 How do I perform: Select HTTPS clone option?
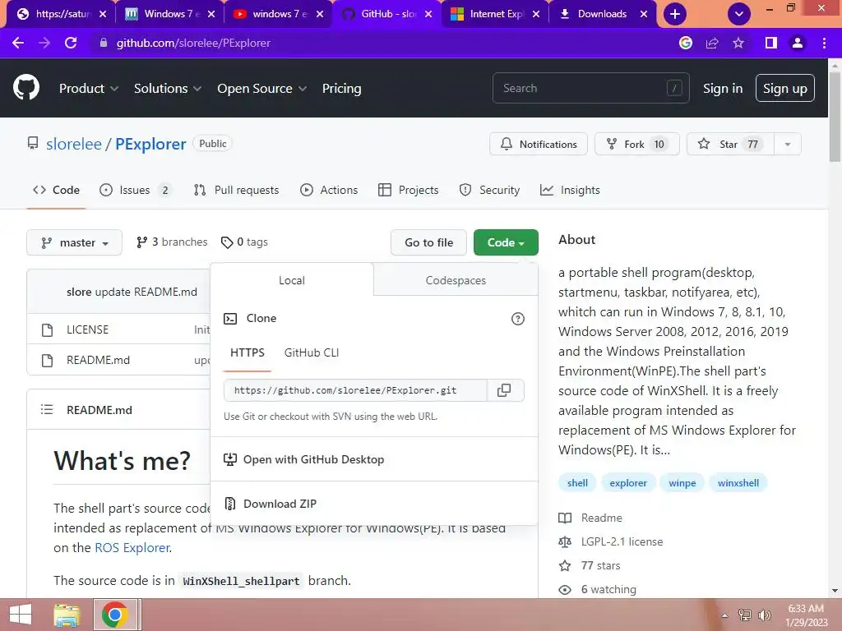(247, 352)
